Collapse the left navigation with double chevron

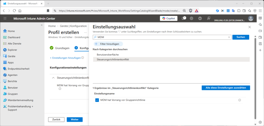[42, 25]
